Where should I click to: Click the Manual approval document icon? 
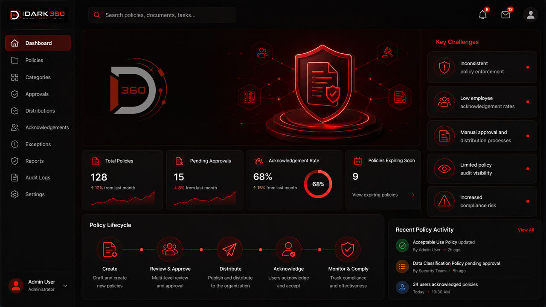point(444,136)
